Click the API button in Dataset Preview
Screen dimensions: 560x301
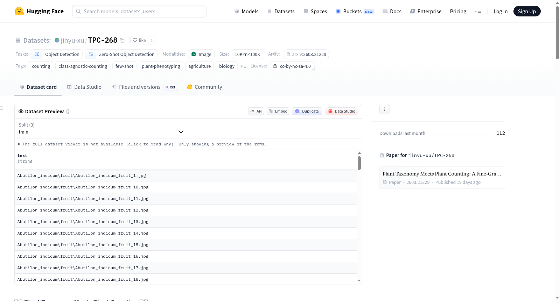tap(256, 111)
